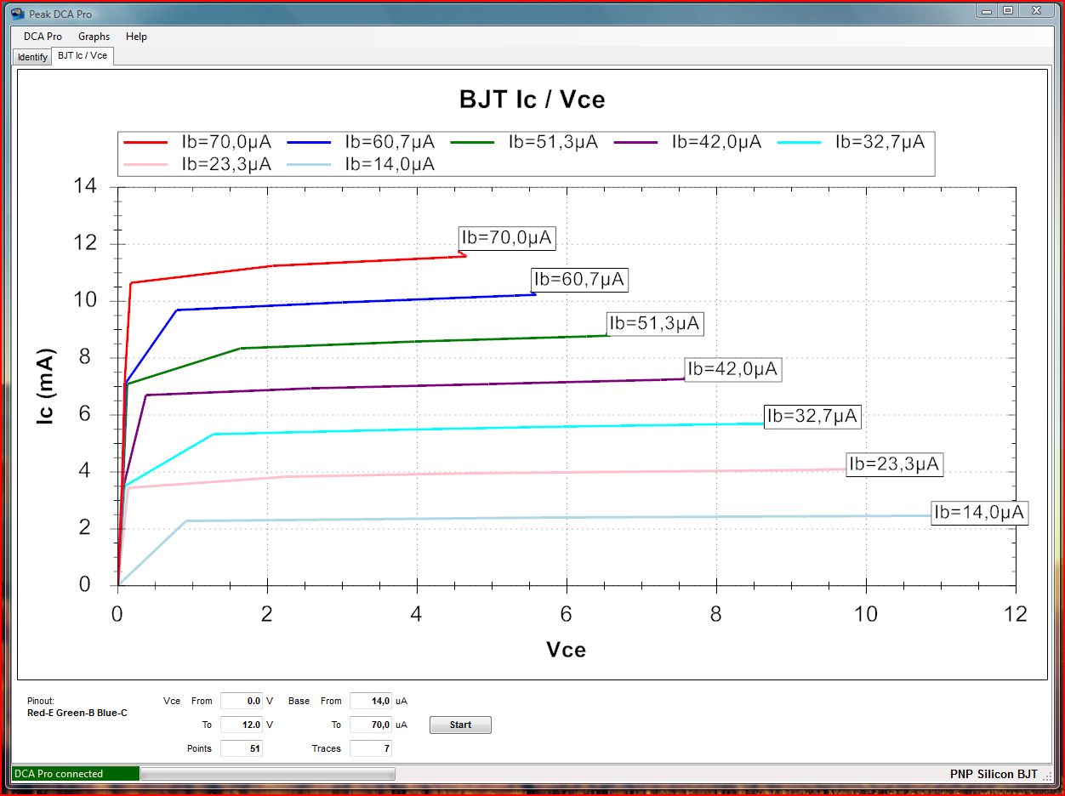Image resolution: width=1065 pixels, height=796 pixels.
Task: Click the Ib=70,0µA curve end label
Action: [x=507, y=238]
